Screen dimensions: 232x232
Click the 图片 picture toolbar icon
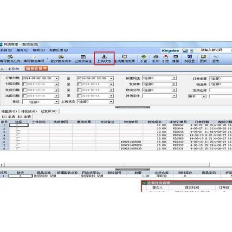click(203, 58)
